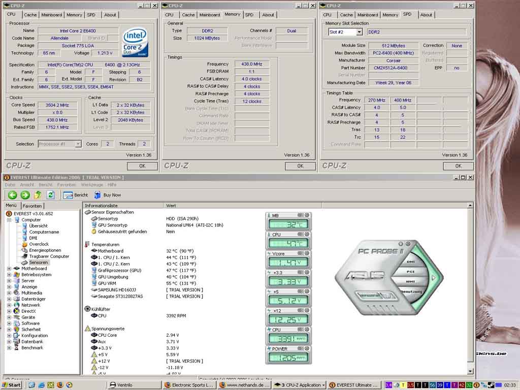520x390 pixels.
Task: Open the Bericht report wizard in toolbar
Action: (x=76, y=195)
